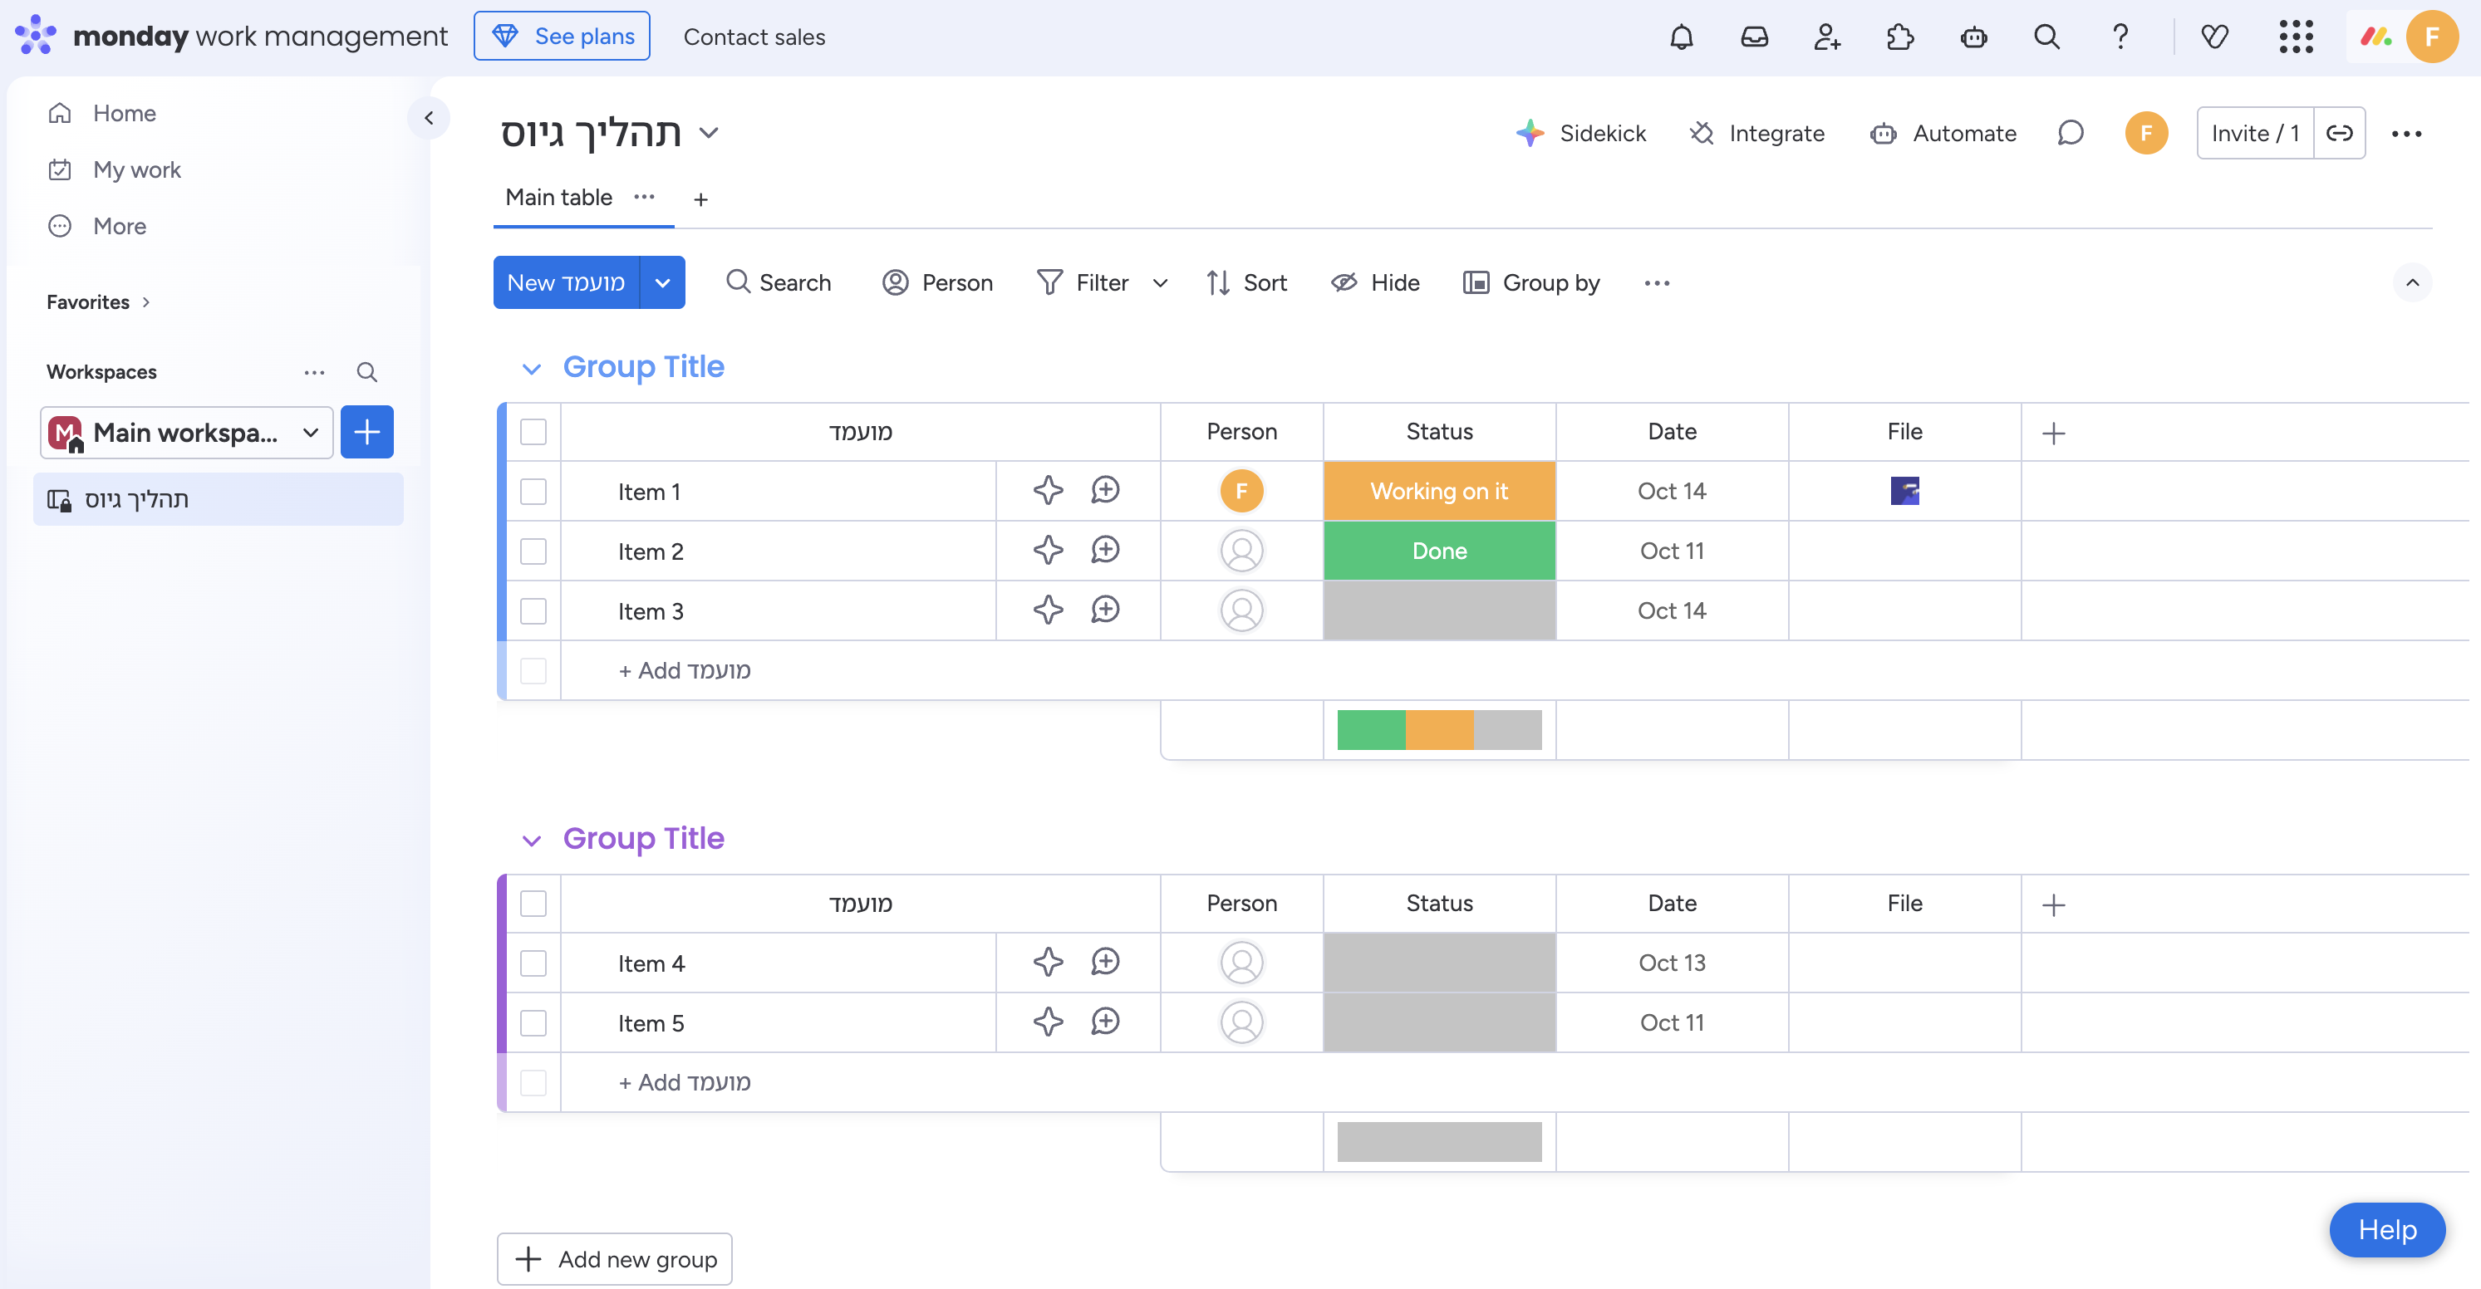The image size is (2481, 1289).
Task: Collapse the blue Group Title group
Action: 531,368
